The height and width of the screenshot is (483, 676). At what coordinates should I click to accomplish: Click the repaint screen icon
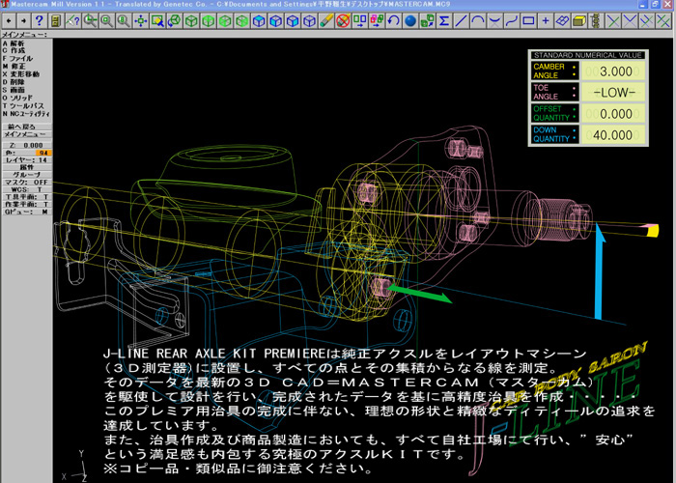click(x=157, y=20)
